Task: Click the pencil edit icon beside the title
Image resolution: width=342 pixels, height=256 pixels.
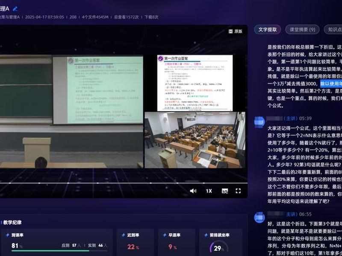Action: point(15,9)
